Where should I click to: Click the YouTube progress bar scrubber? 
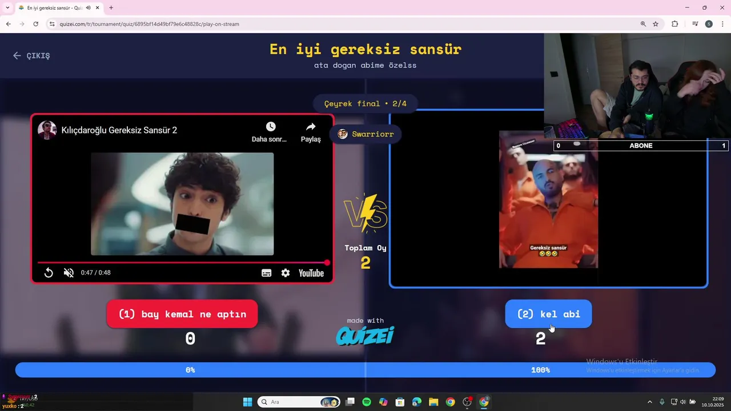(x=327, y=263)
